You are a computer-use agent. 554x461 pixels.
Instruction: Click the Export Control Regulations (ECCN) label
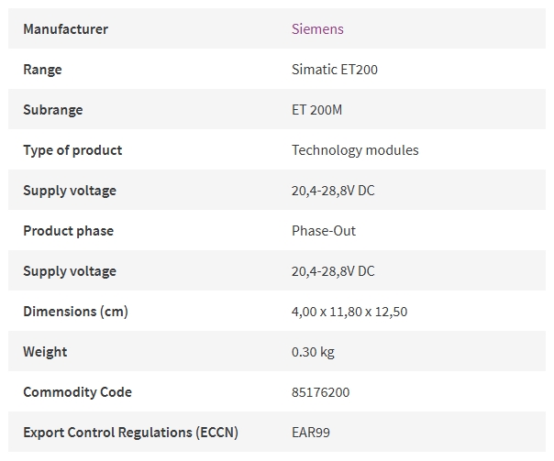(131, 433)
